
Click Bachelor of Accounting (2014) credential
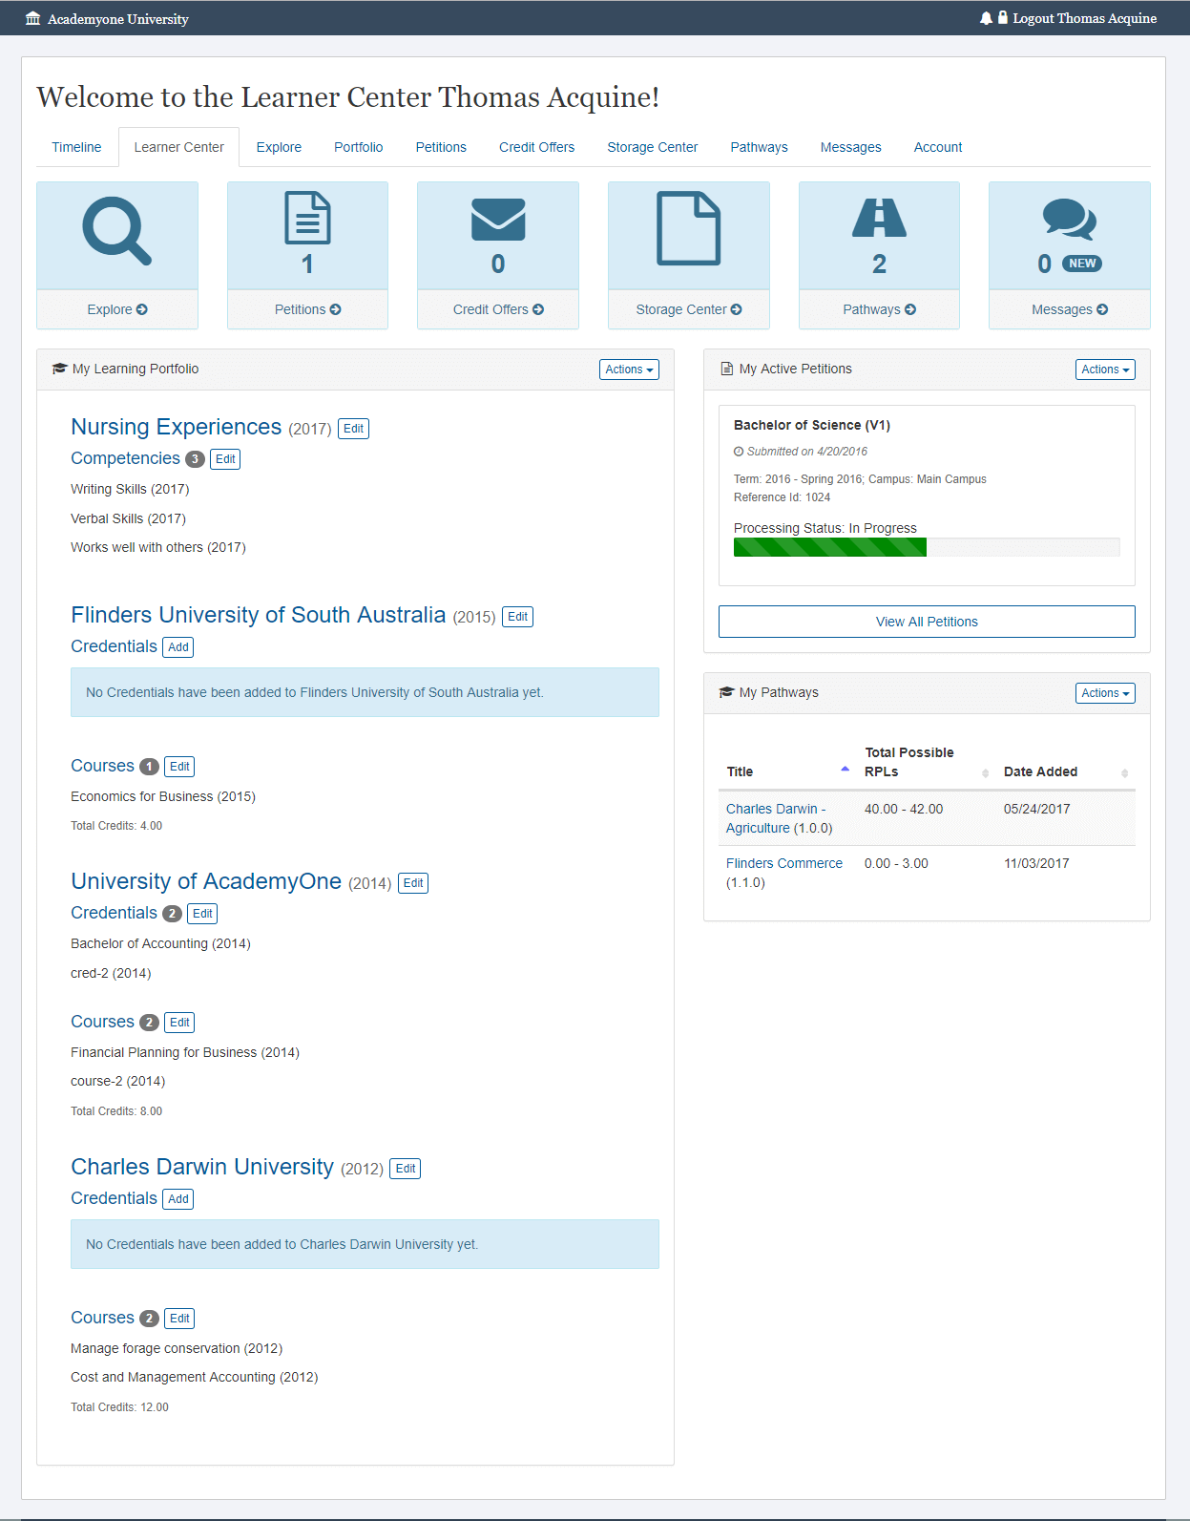(160, 943)
